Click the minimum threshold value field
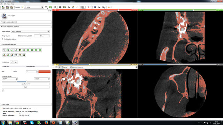This screenshot has width=223, height=125. 10,79
